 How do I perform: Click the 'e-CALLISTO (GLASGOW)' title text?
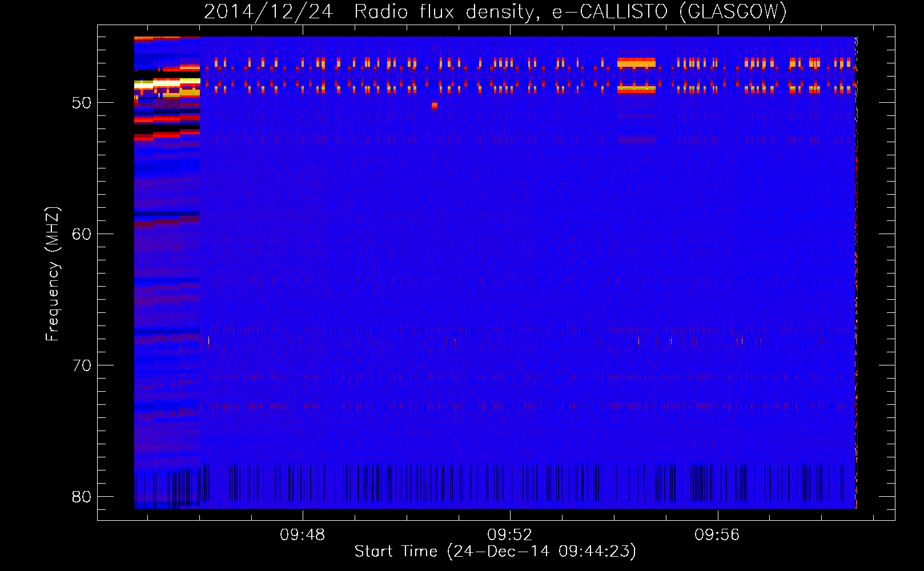tap(669, 11)
